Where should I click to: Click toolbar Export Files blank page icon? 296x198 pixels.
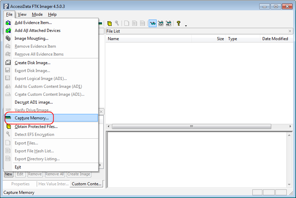pyautogui.click(x=127, y=23)
